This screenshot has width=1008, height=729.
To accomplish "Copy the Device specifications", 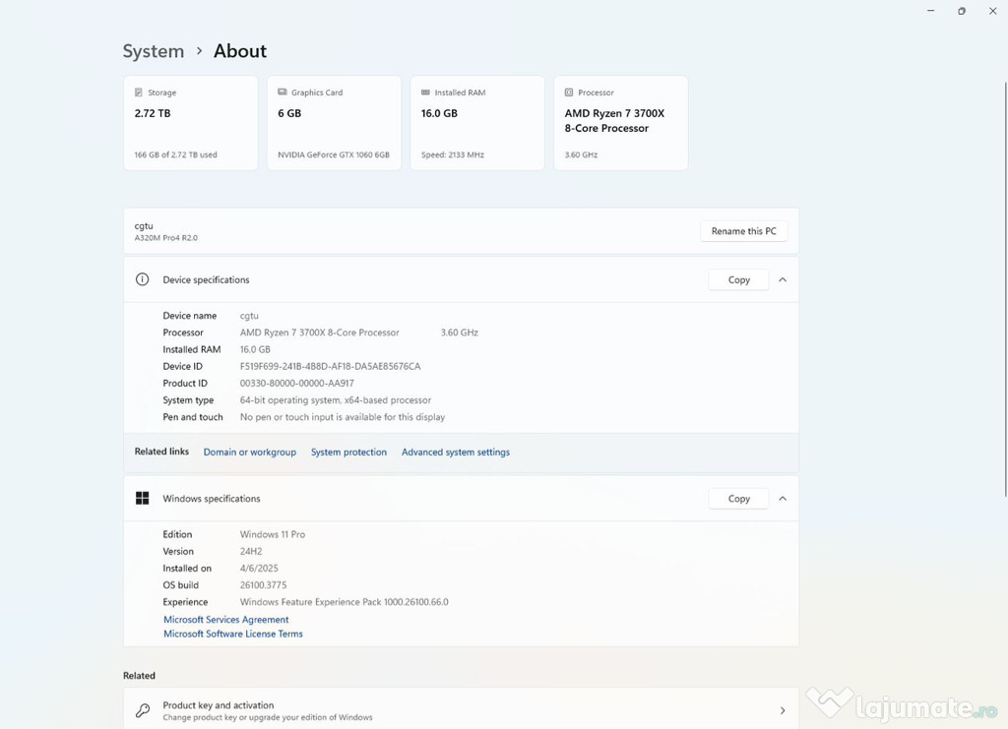I will coord(738,280).
